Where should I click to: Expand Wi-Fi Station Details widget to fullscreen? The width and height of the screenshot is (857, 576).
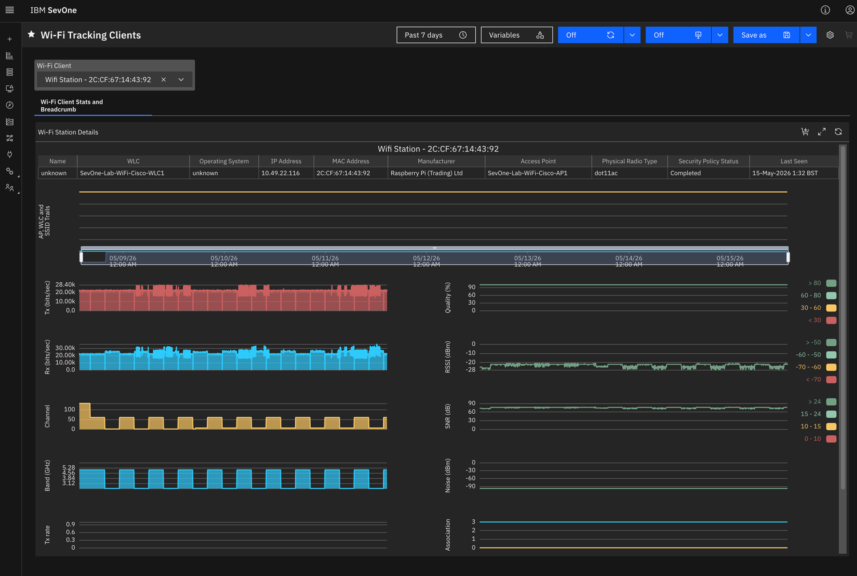point(822,131)
